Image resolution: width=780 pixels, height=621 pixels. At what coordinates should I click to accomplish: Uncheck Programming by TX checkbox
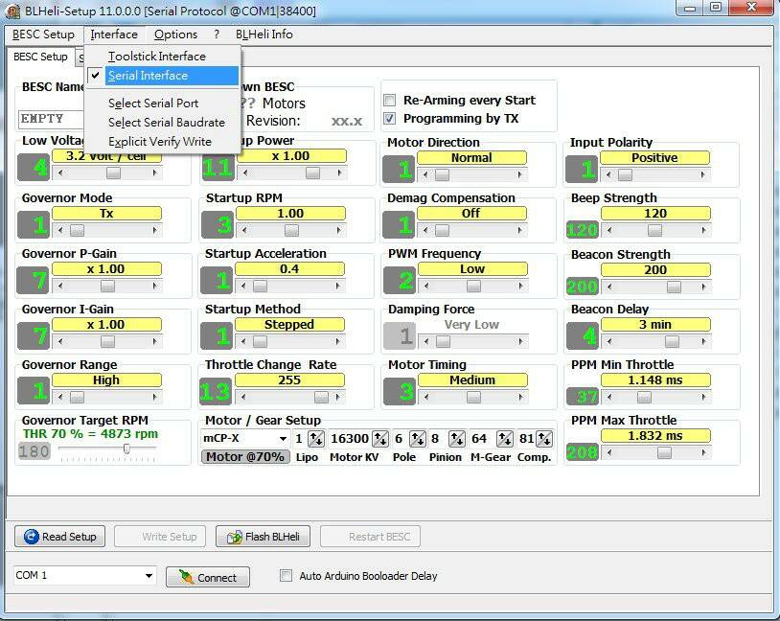coord(389,119)
